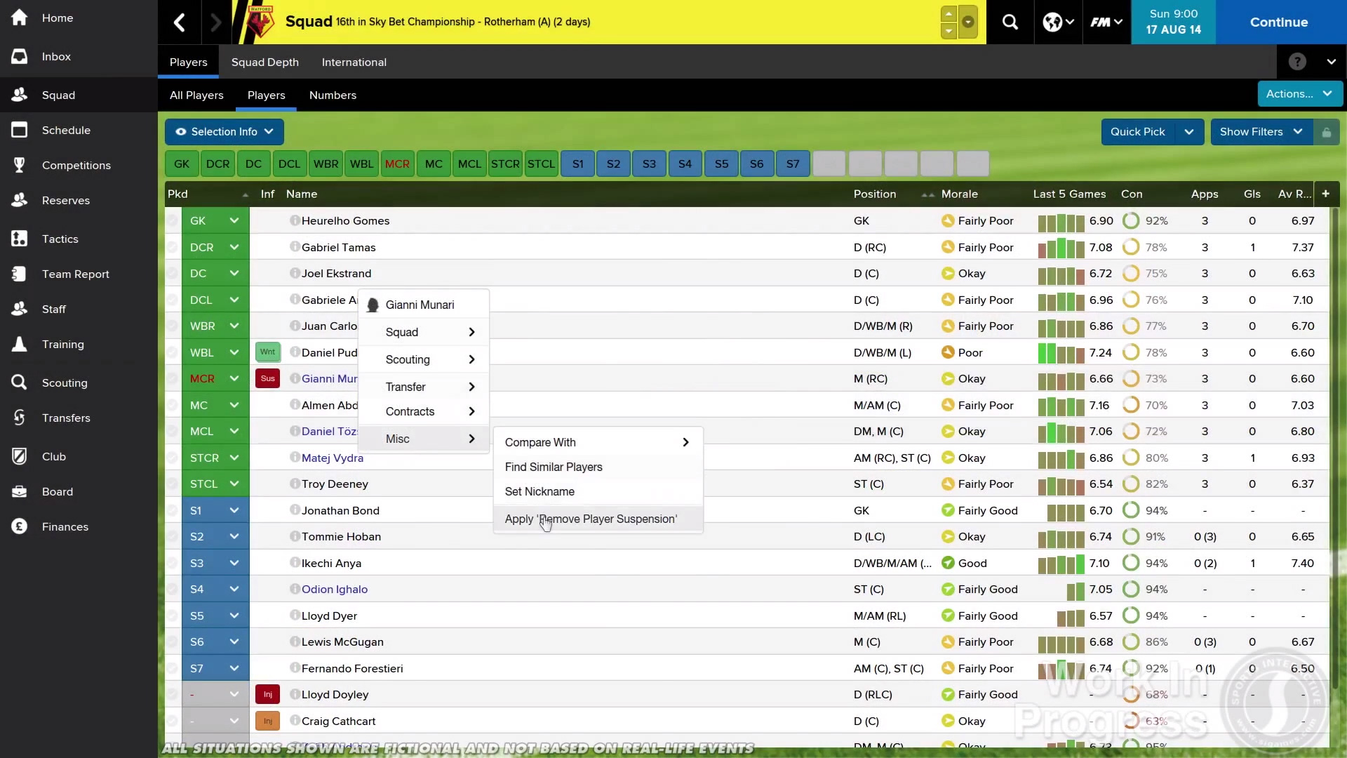The height and width of the screenshot is (758, 1347).
Task: Click the back navigation arrow
Action: (x=180, y=22)
